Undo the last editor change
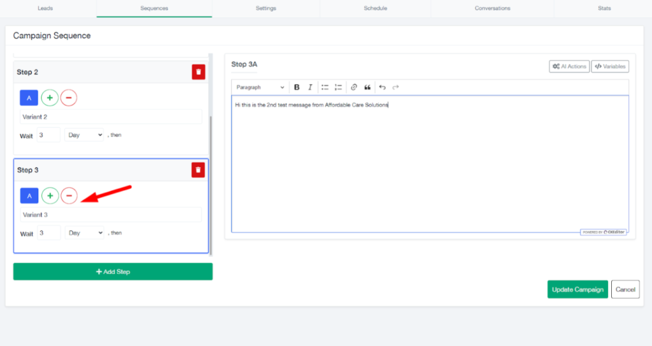Screen dimensions: 652x346 point(382,87)
